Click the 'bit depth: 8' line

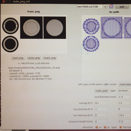16,70
